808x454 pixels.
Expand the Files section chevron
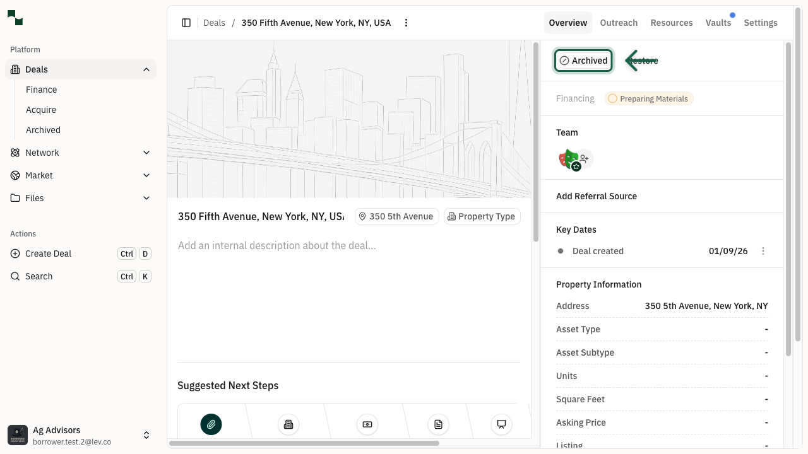click(x=146, y=198)
